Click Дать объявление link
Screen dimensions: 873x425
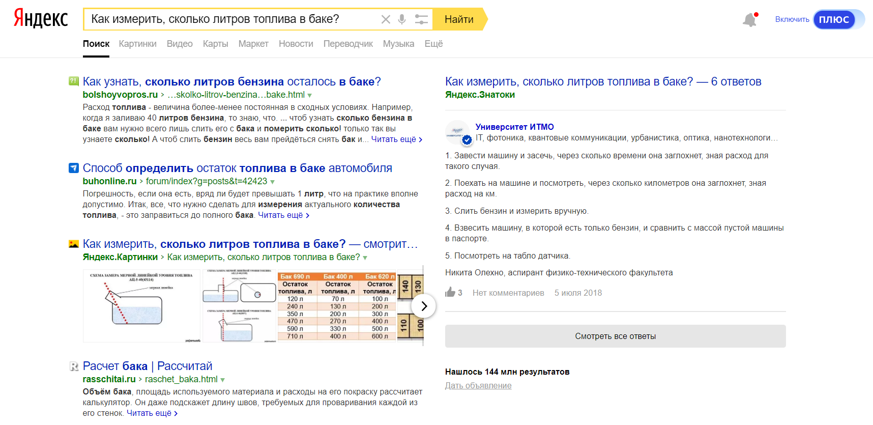[478, 386]
